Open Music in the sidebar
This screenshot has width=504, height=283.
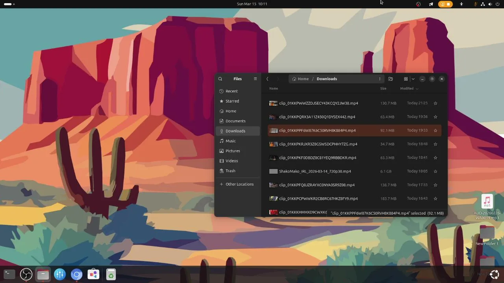click(x=238, y=141)
